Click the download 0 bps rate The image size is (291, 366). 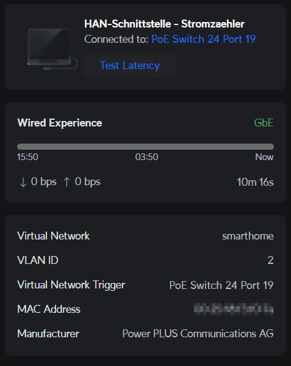coord(43,182)
